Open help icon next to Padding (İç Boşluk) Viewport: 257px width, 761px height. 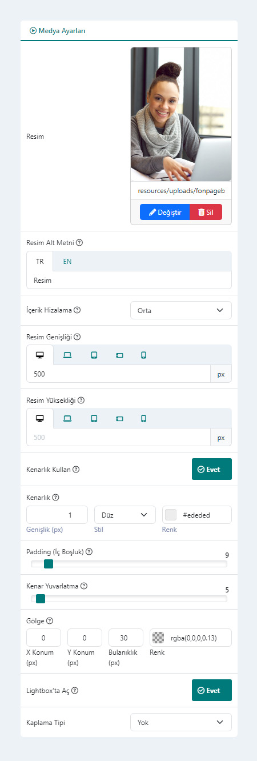pyautogui.click(x=89, y=552)
